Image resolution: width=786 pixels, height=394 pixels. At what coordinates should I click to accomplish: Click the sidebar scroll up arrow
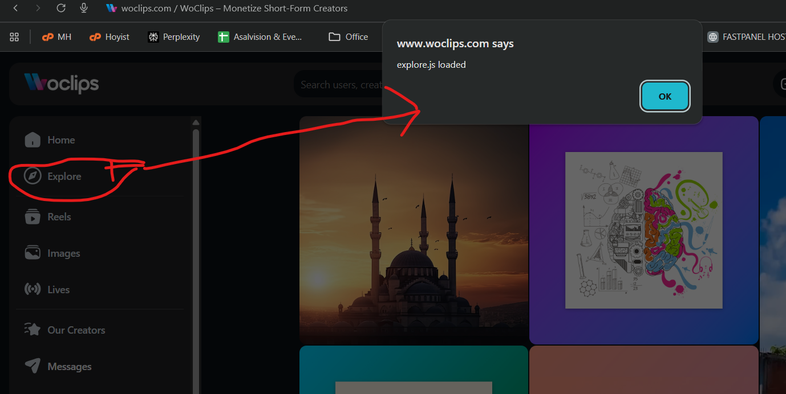(196, 122)
